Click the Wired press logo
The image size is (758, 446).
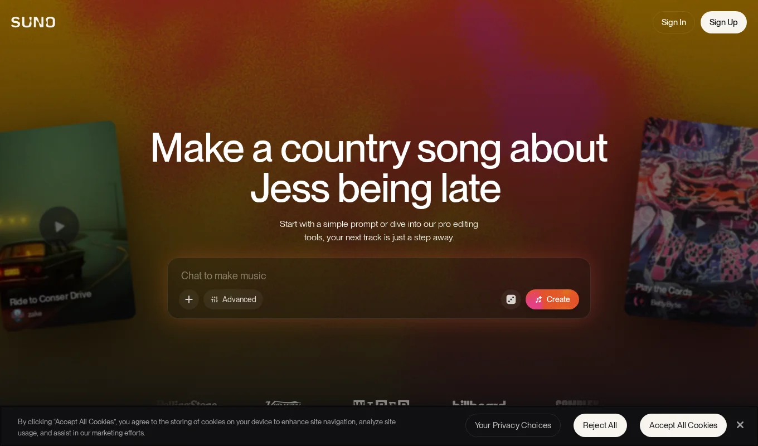pos(381,403)
